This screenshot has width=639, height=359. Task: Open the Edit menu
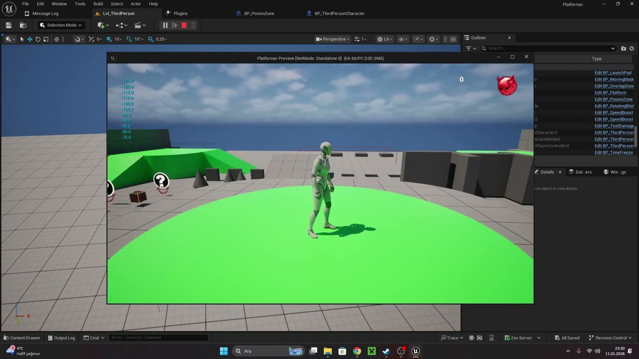coord(40,4)
